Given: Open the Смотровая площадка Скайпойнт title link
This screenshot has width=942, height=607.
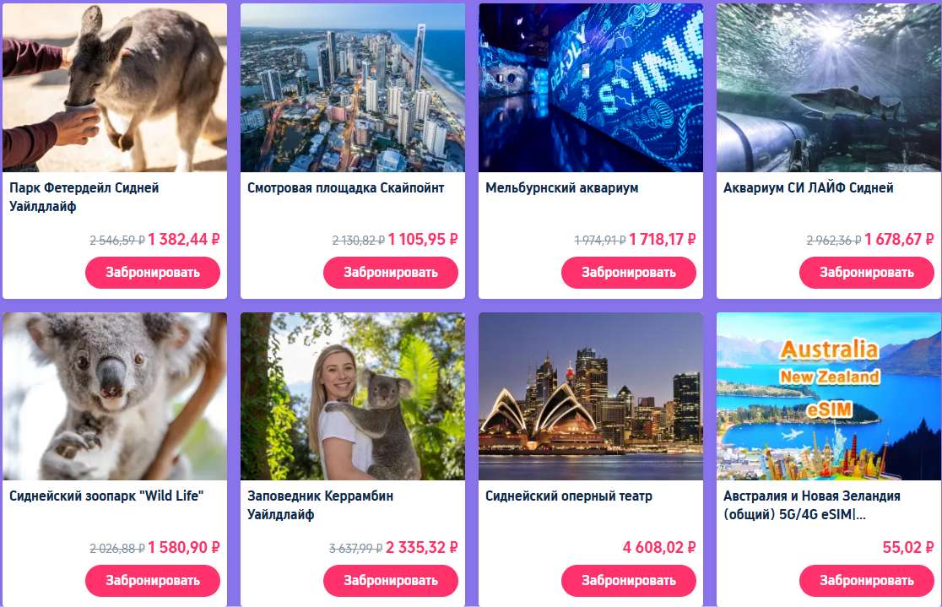Looking at the screenshot, I should 345,188.
